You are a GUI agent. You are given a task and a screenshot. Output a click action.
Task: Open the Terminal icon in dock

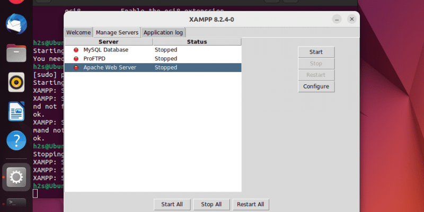coord(16,203)
